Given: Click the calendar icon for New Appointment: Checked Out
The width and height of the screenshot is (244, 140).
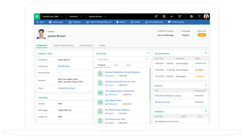Looking at the screenshot, I should tap(100, 93).
